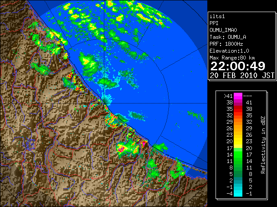277x207 pixels.
Task: Pick the magenta swatch atop the color bar
Action: (238, 96)
